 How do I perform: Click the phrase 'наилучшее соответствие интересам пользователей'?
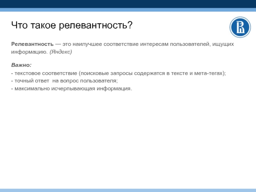[x=141, y=44]
